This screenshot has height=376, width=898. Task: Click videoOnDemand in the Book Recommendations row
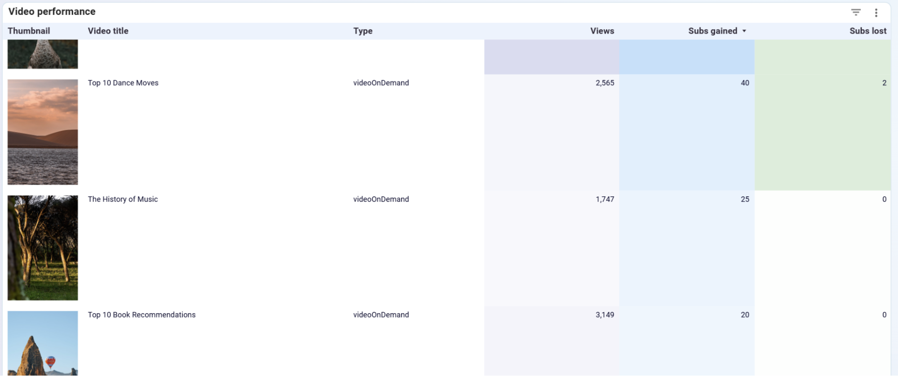pyautogui.click(x=381, y=315)
